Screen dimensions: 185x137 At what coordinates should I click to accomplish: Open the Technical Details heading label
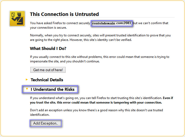(47, 80)
